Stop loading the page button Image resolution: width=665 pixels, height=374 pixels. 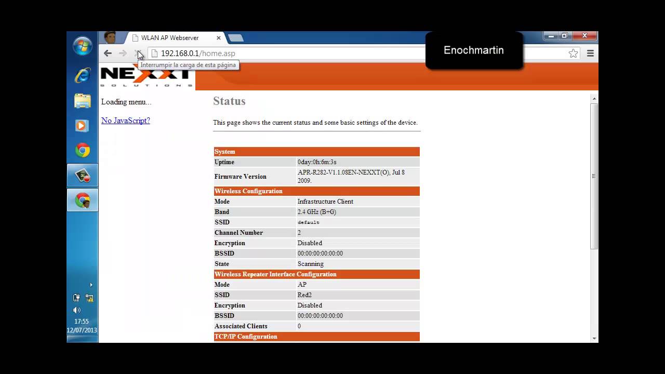(x=138, y=53)
